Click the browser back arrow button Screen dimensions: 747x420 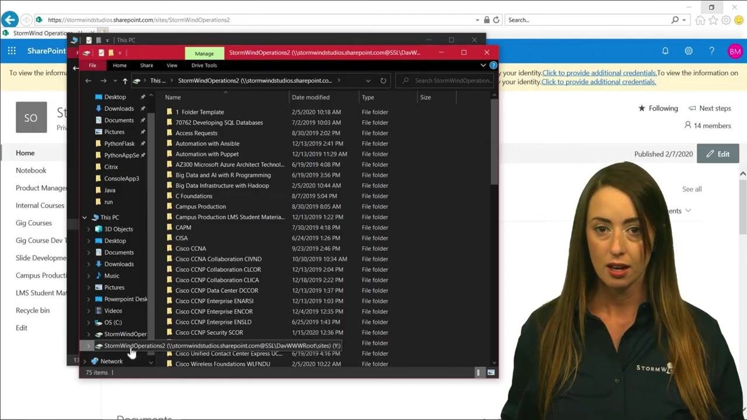(x=9, y=20)
